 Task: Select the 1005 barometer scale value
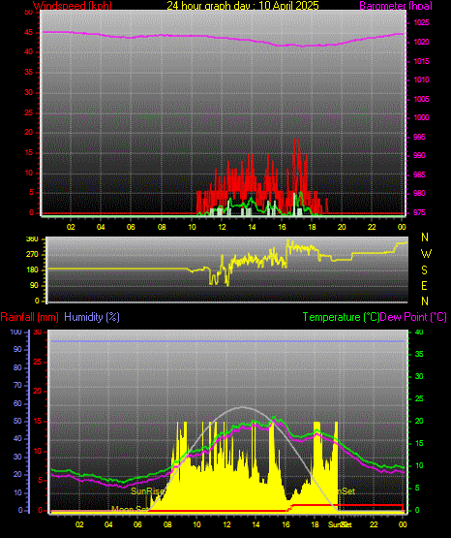(421, 99)
